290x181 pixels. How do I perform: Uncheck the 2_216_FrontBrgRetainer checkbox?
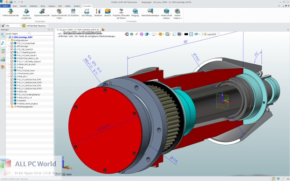click(x=12, y=95)
